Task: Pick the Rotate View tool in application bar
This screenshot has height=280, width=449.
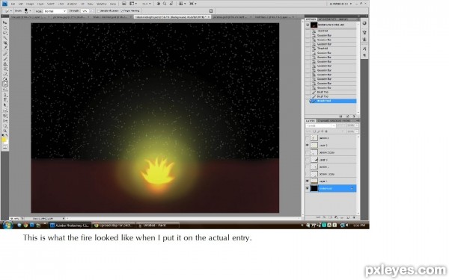Action: (171, 4)
